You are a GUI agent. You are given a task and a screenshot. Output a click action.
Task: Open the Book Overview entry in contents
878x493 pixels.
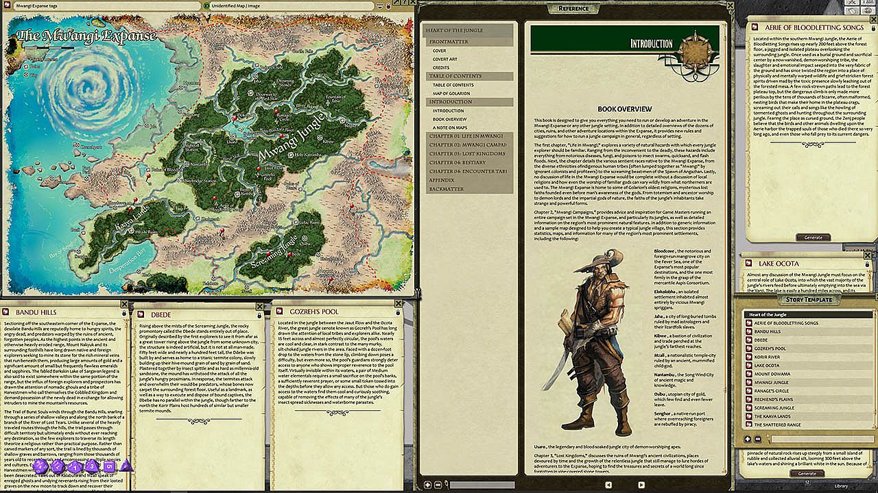(450, 119)
